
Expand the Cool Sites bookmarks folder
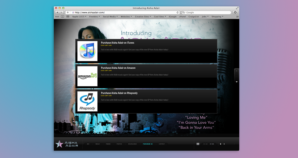[x=160, y=17]
